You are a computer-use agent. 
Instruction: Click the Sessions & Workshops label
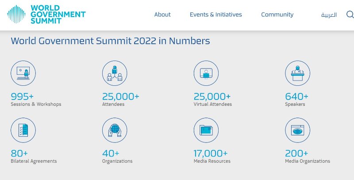click(x=36, y=104)
